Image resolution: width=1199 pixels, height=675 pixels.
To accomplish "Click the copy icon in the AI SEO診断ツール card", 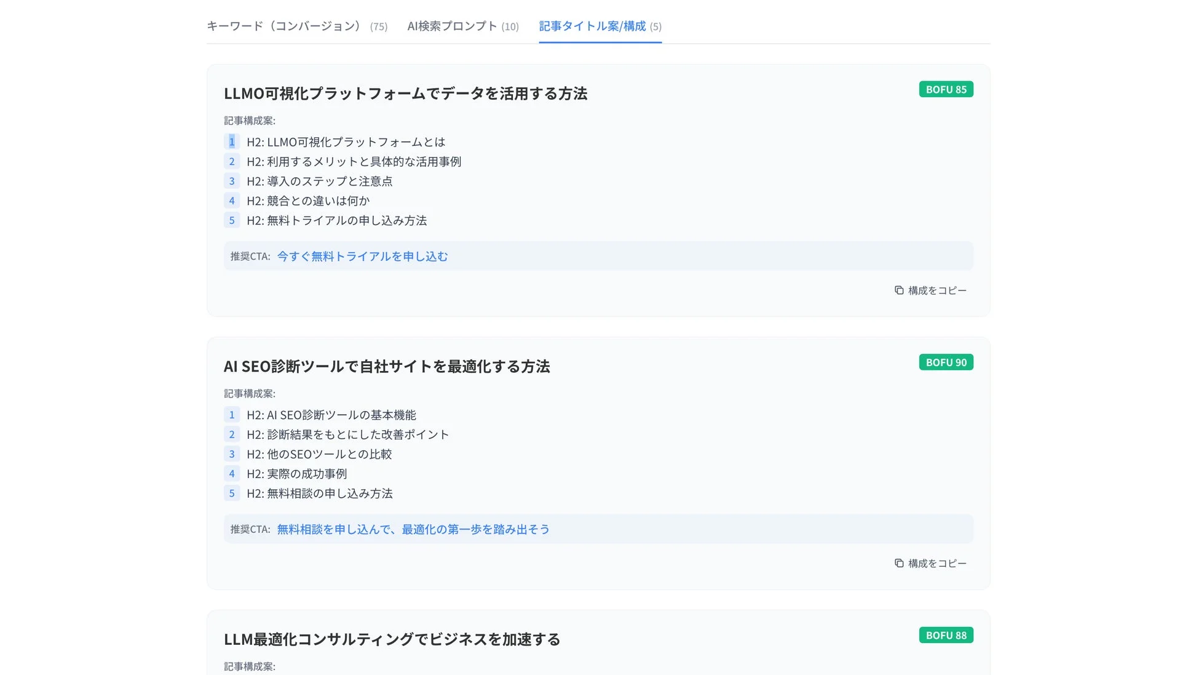I will 898,563.
